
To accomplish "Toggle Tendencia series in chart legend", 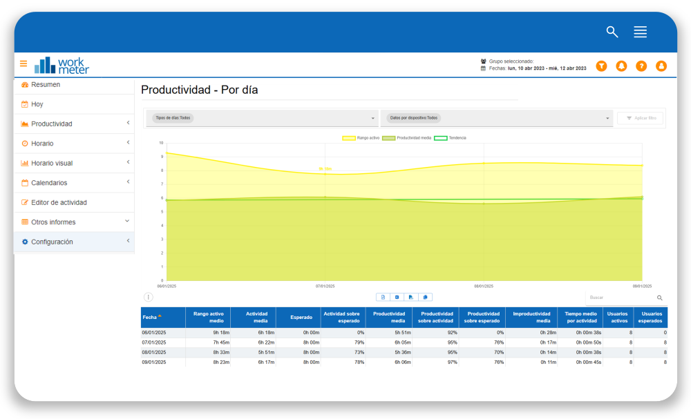I will [x=450, y=138].
